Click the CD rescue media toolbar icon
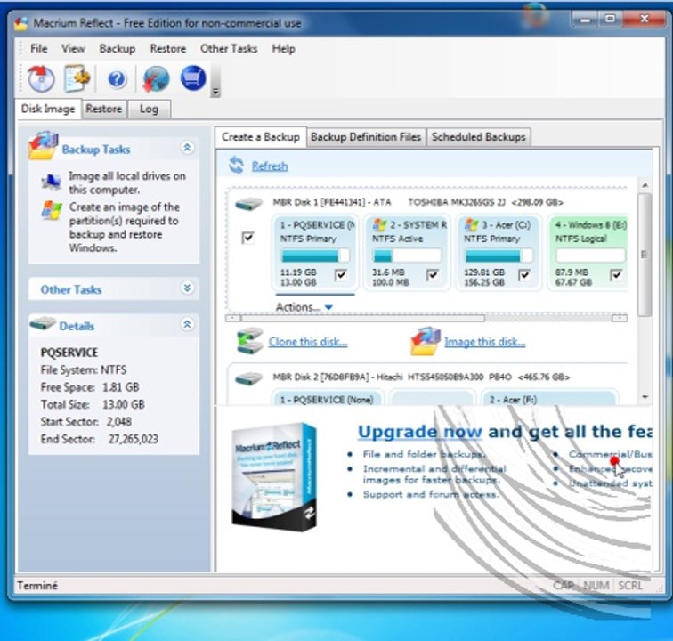Image resolution: width=673 pixels, height=641 pixels. click(x=41, y=78)
